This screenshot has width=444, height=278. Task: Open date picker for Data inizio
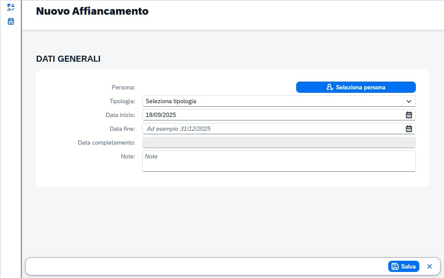point(409,115)
